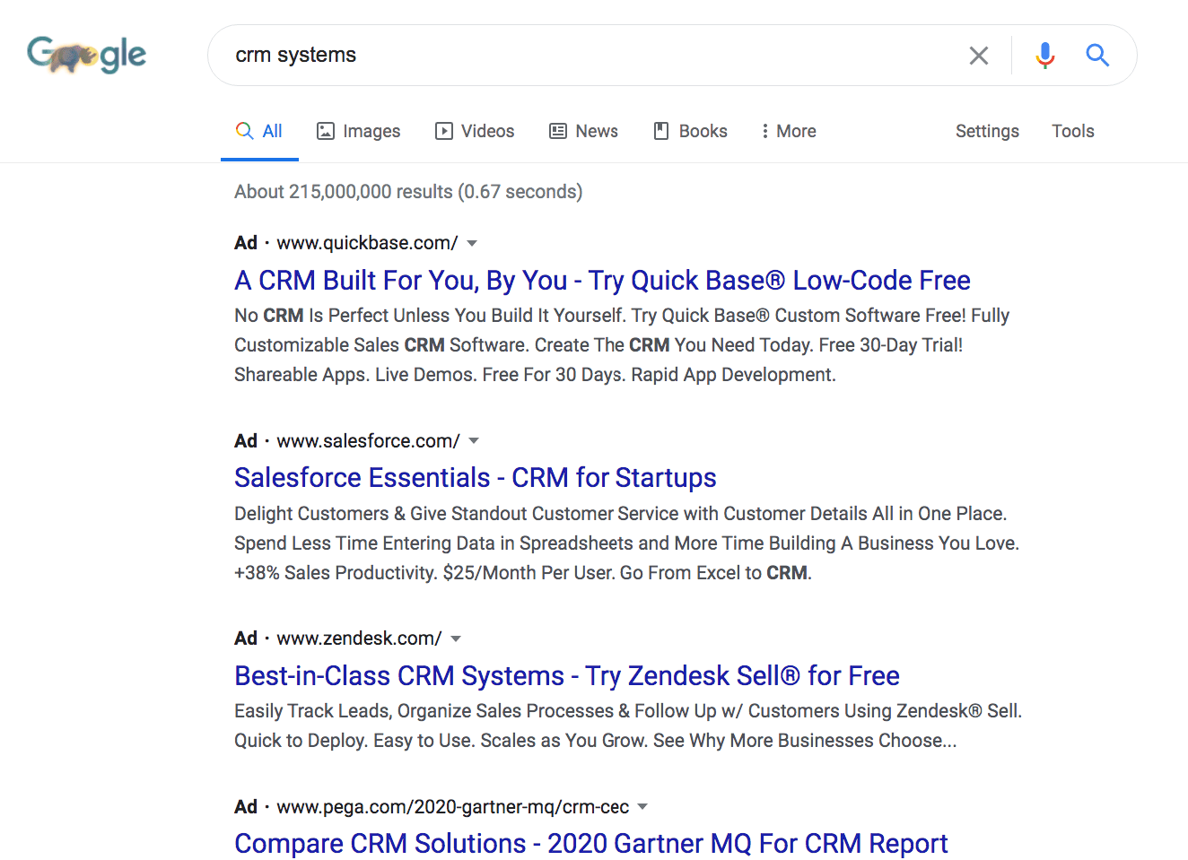Open the News tab
The image size is (1188, 860).
tap(583, 131)
